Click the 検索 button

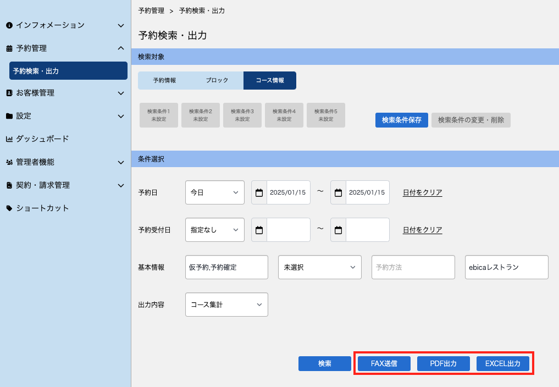[325, 364]
